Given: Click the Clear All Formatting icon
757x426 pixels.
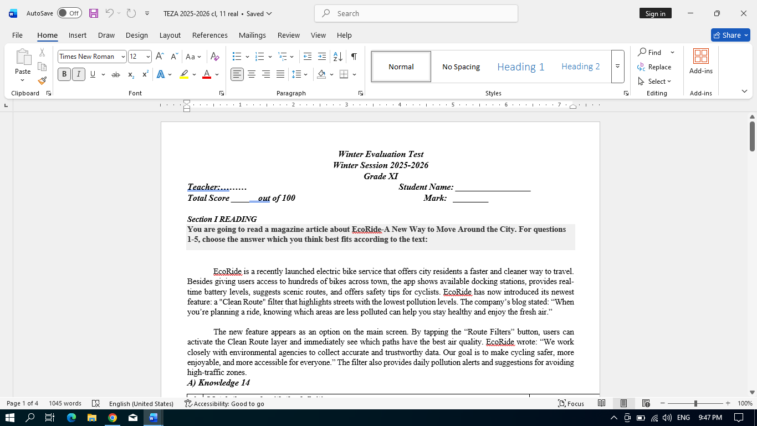Looking at the screenshot, I should 215,57.
